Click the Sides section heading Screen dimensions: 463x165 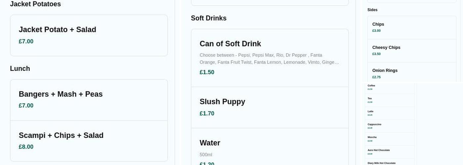[372, 10]
